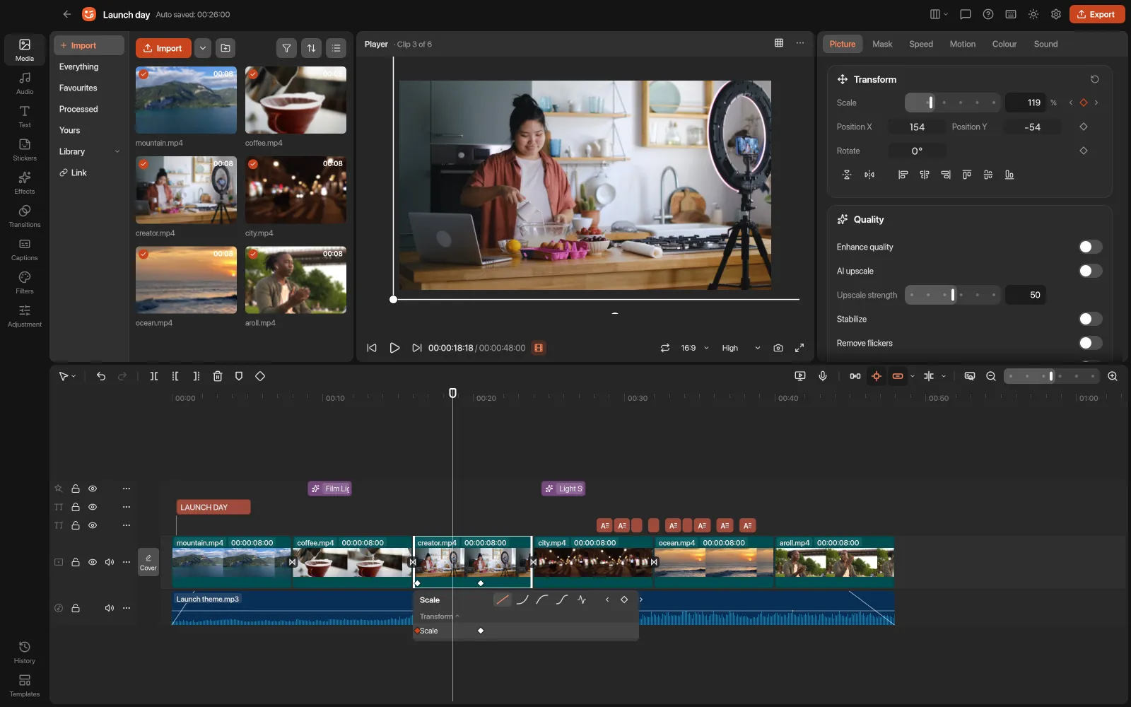The image size is (1131, 707).
Task: Hide the LAUNCH DAY text track
Action: pyautogui.click(x=93, y=507)
